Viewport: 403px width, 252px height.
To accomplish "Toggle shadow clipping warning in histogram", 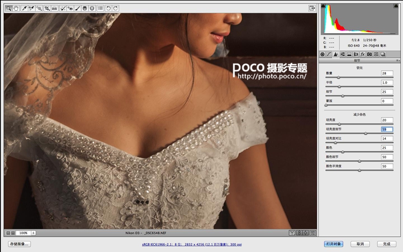I will pos(323,6).
